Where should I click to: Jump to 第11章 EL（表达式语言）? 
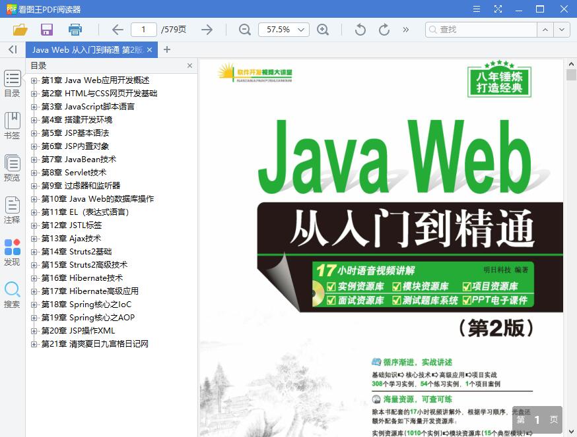click(x=85, y=212)
